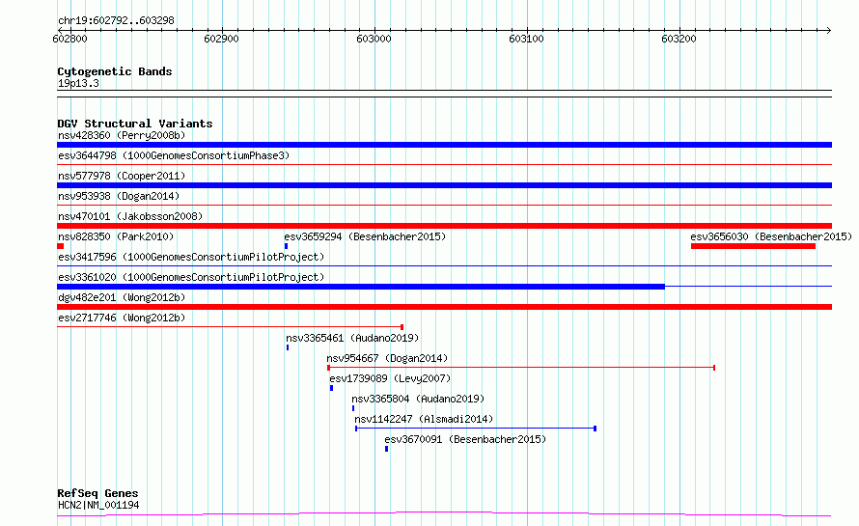Image resolution: width=859 pixels, height=526 pixels.
Task: Click the DGV Structural Variants track title
Action: (135, 124)
